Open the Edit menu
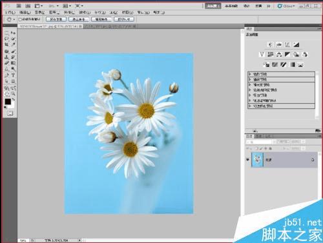Screen dimensions: 323x243 tap(25, 12)
